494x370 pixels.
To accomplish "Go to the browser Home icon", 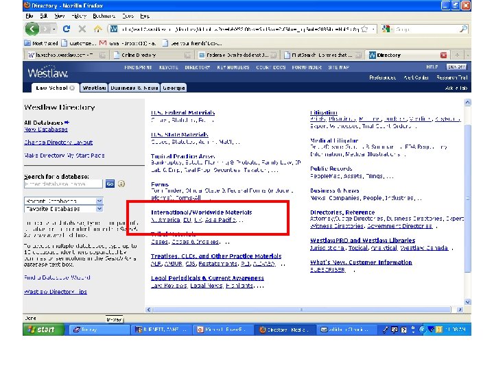I will point(97,29).
